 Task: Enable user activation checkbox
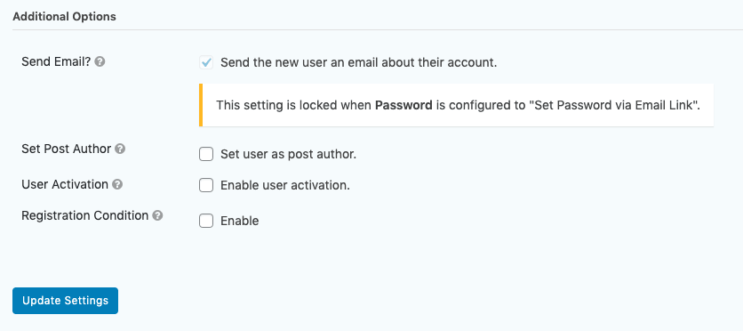pos(206,185)
